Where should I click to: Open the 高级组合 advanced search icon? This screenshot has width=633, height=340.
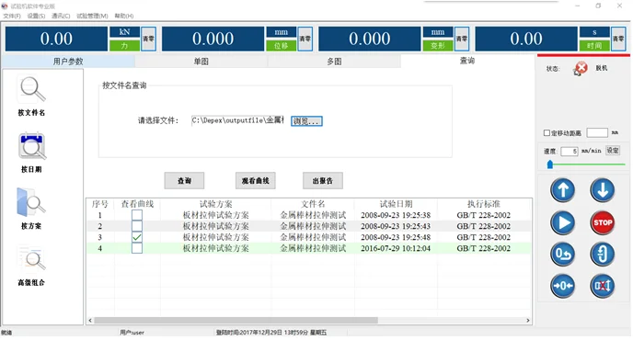[x=31, y=259]
